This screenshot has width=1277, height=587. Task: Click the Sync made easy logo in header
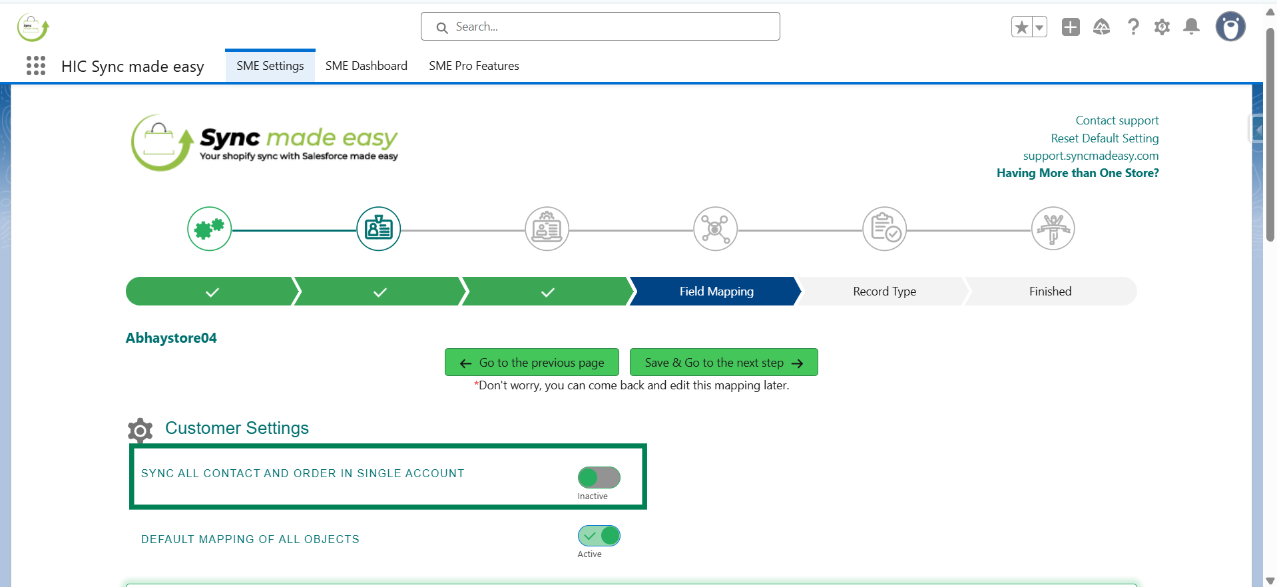tap(33, 27)
